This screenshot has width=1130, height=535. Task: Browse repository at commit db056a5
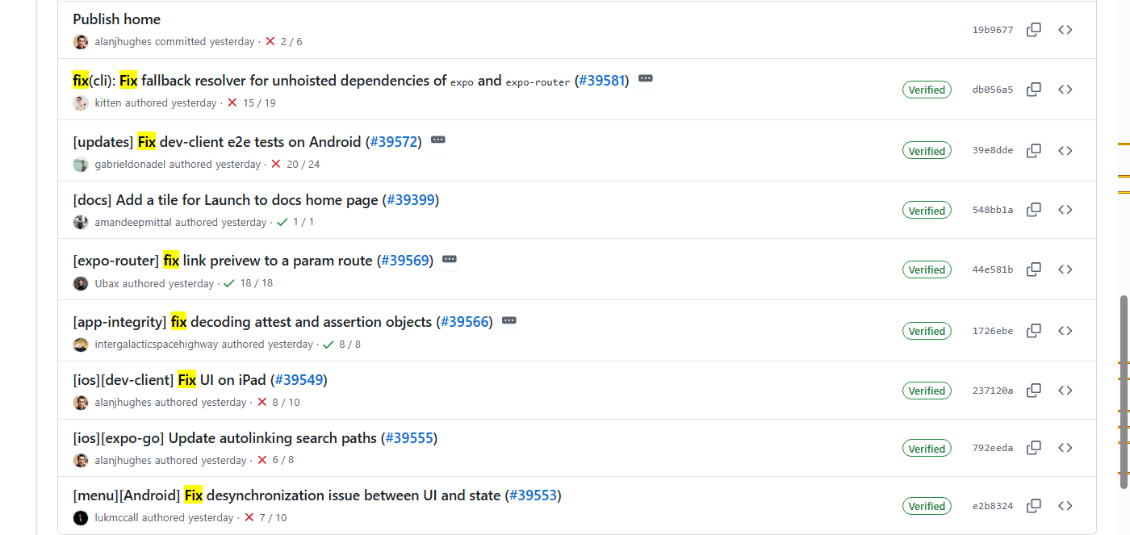[1065, 90]
